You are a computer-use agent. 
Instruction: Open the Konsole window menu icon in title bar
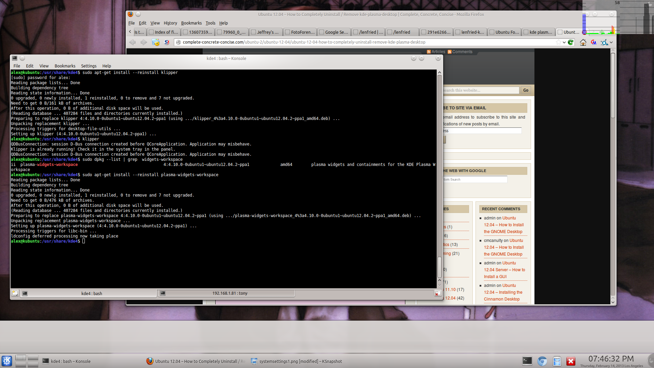15,58
